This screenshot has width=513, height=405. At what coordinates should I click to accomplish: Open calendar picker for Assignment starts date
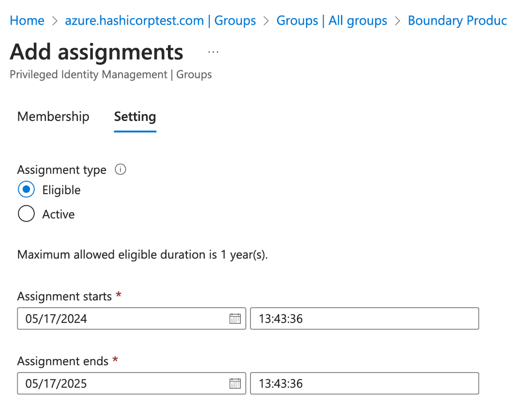coord(235,319)
